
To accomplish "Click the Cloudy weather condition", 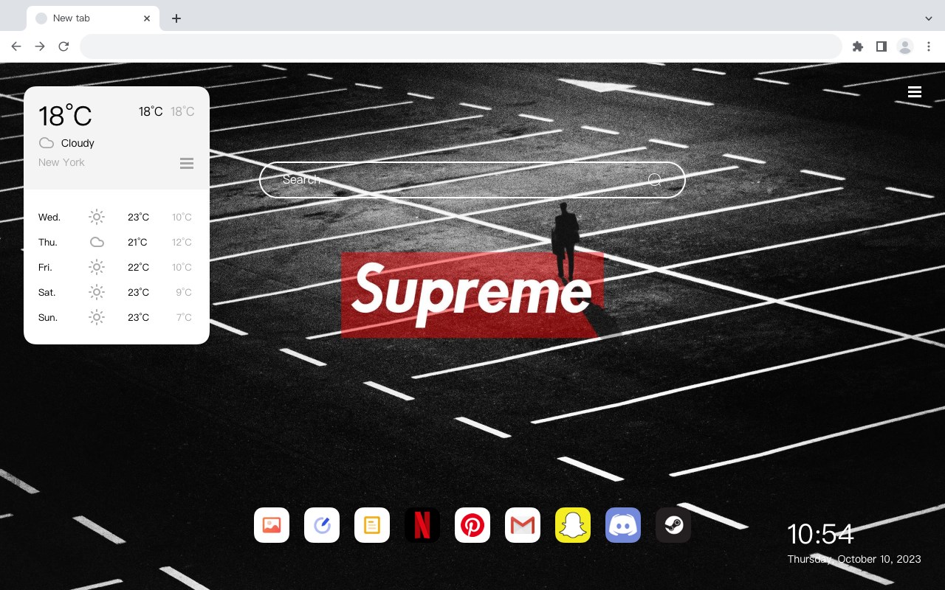I will tap(78, 143).
